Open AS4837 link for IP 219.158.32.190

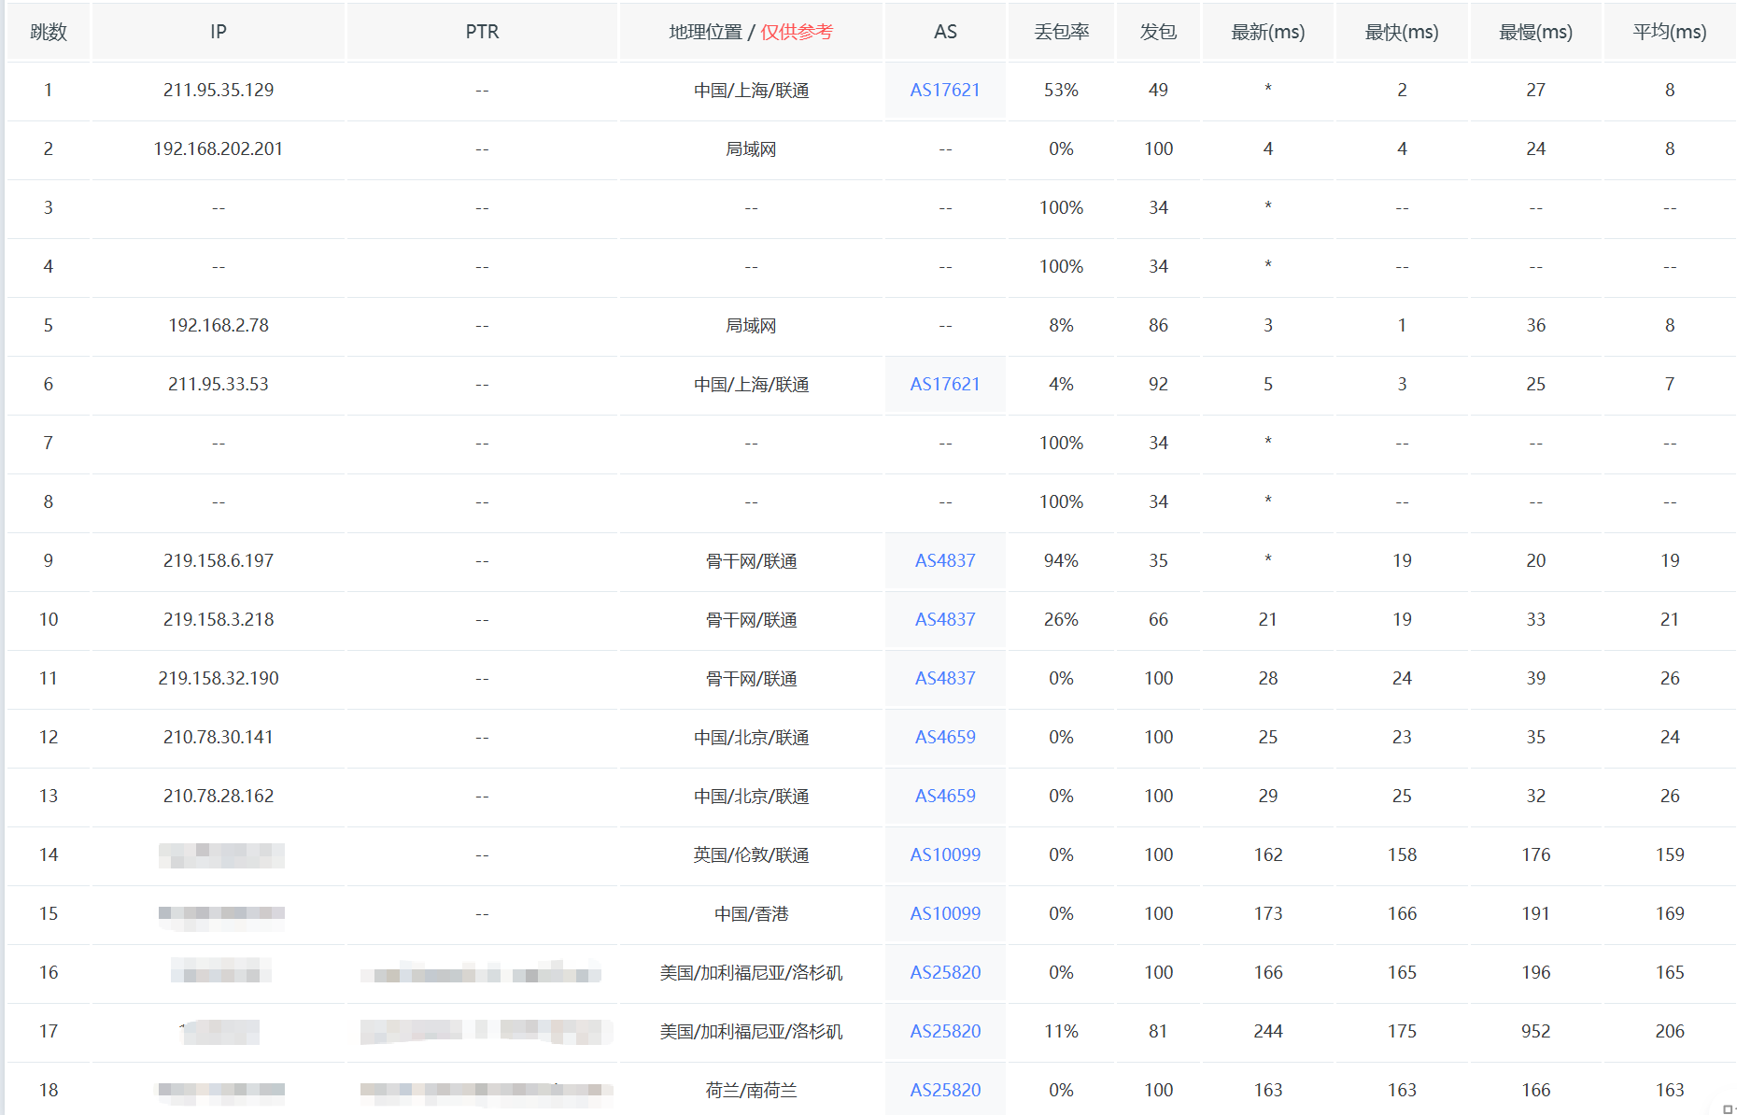tap(945, 678)
